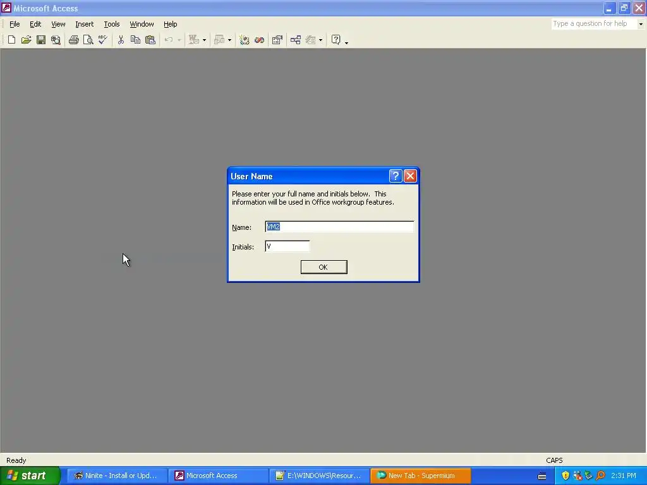647x485 pixels.
Task: Click the Ready status bar text
Action: pyautogui.click(x=16, y=460)
